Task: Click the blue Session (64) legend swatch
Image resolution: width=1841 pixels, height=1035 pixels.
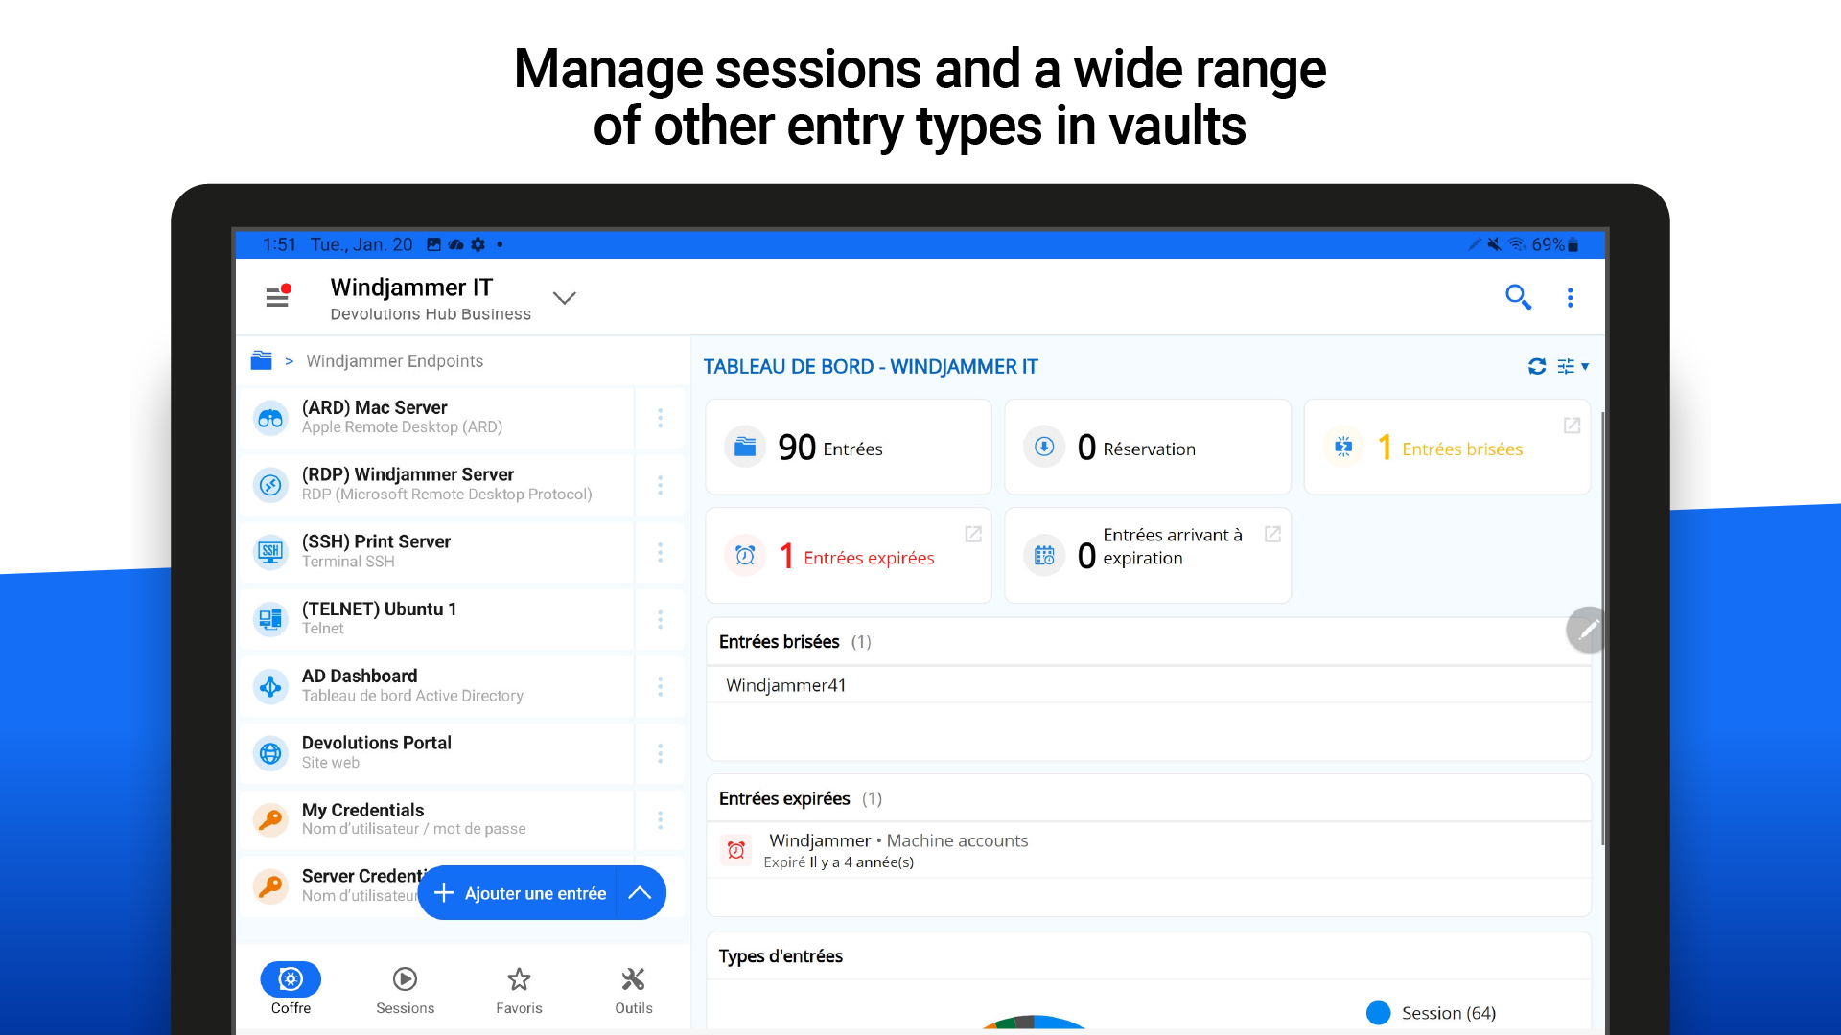Action: pyautogui.click(x=1378, y=1013)
